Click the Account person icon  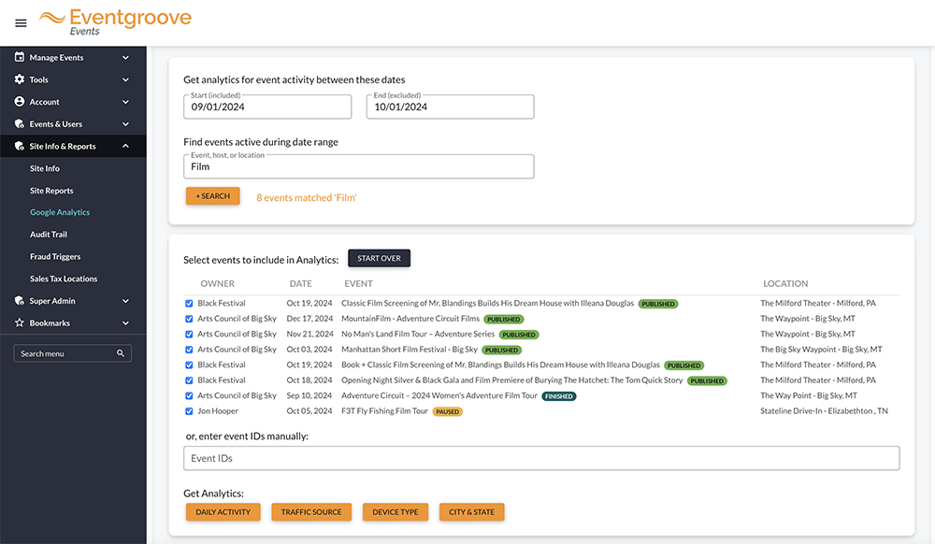click(x=20, y=101)
